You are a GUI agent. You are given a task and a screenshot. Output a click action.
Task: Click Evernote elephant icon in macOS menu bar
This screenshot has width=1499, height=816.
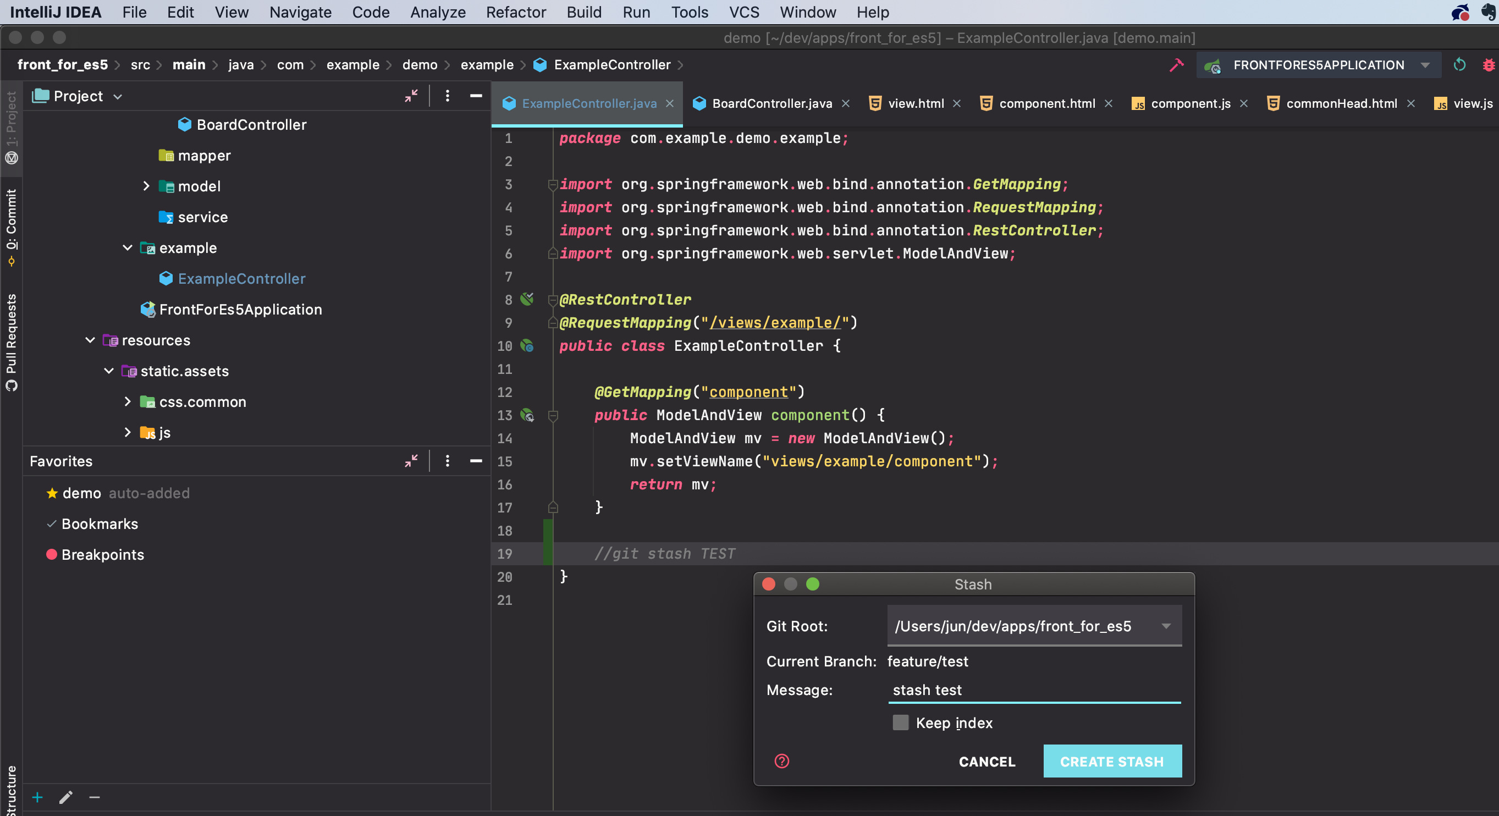(1489, 12)
